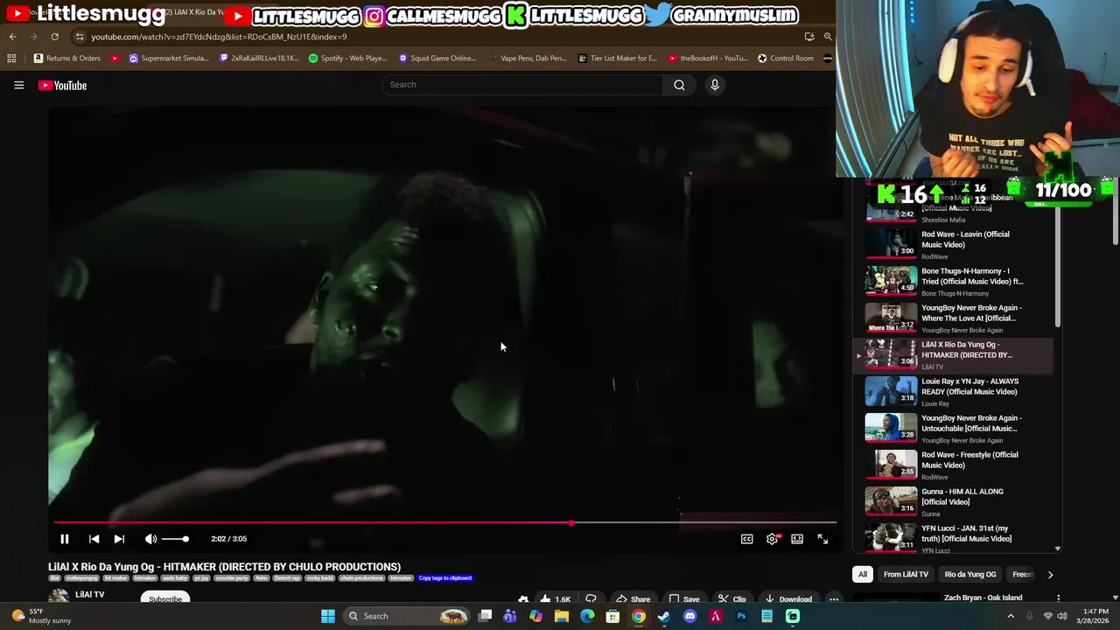Mute the video using the speaker icon

150,539
